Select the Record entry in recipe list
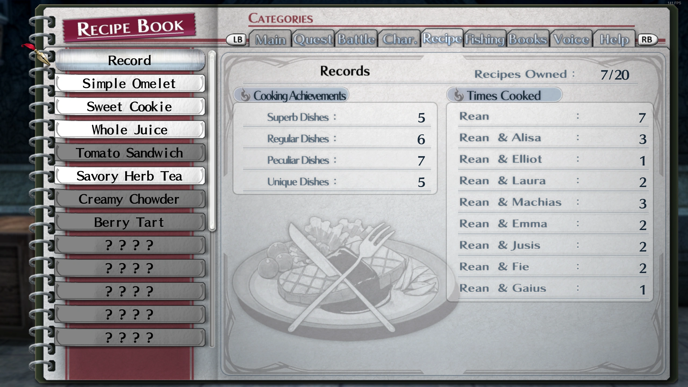Viewport: 688px width, 387px height. pos(130,60)
